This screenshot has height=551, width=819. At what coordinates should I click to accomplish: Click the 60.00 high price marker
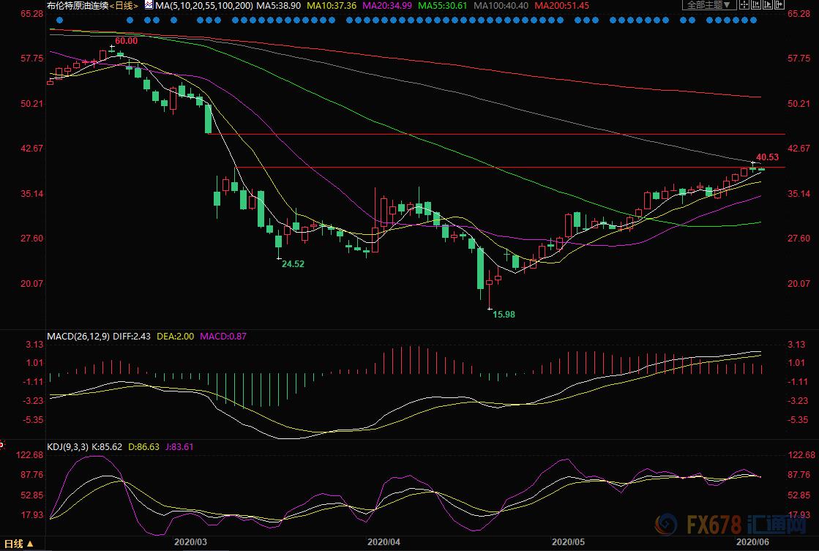[x=124, y=41]
